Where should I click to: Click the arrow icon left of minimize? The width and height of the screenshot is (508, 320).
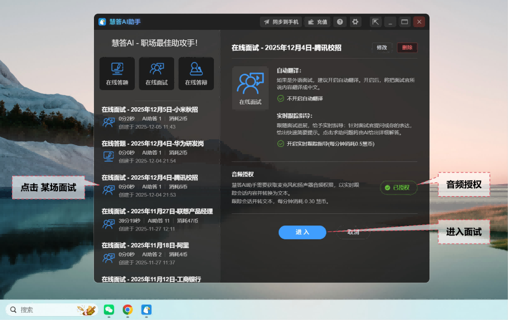(x=376, y=22)
